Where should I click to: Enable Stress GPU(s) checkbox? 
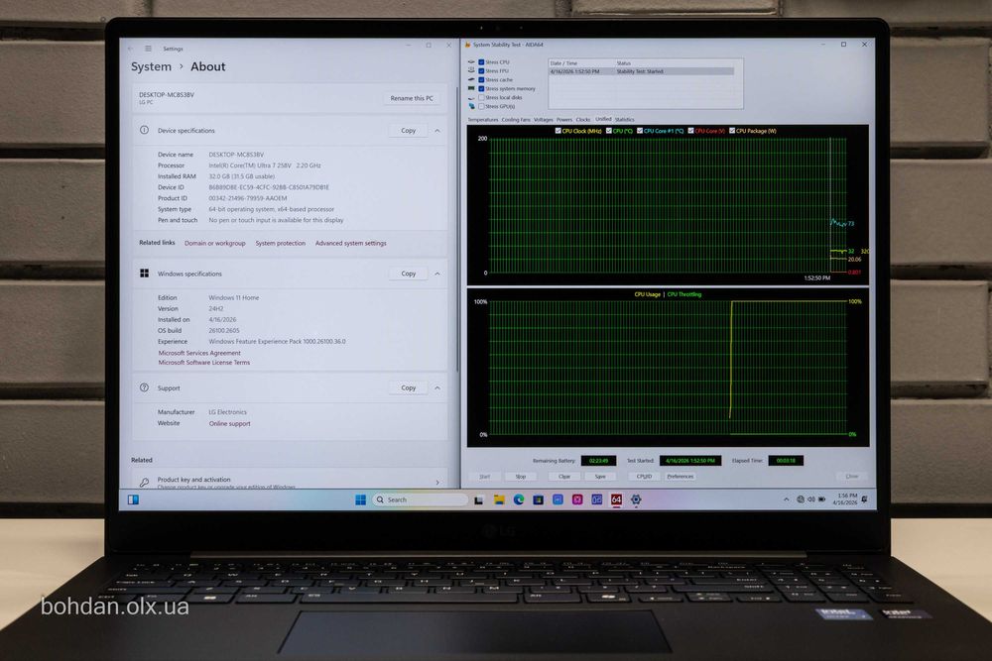(481, 106)
